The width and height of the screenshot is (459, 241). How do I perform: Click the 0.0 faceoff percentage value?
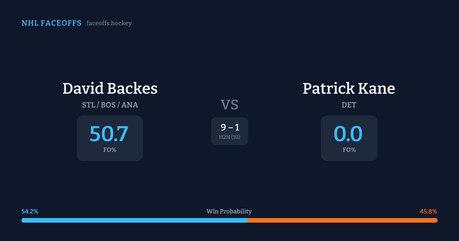tap(348, 134)
